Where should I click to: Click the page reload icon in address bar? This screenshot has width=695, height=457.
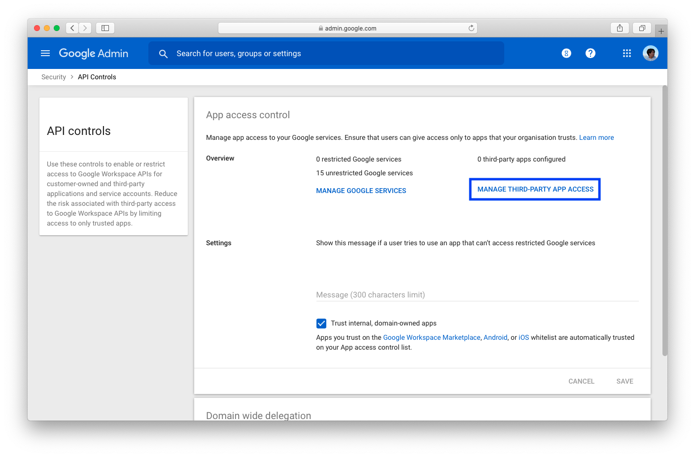(x=471, y=28)
